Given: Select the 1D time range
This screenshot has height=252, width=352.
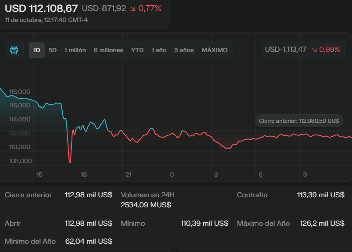Looking at the screenshot, I should pyautogui.click(x=37, y=50).
